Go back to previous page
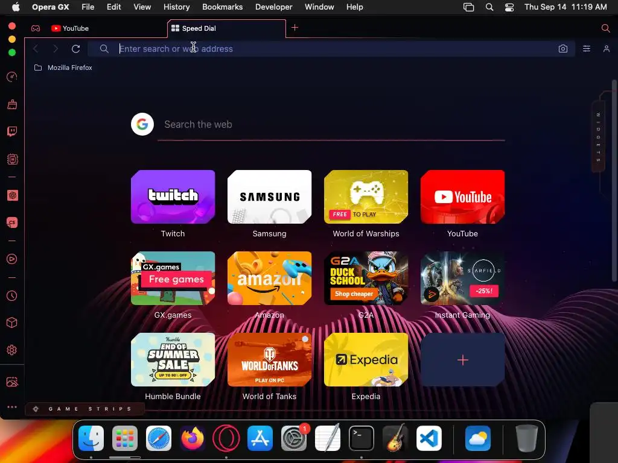 (36, 49)
